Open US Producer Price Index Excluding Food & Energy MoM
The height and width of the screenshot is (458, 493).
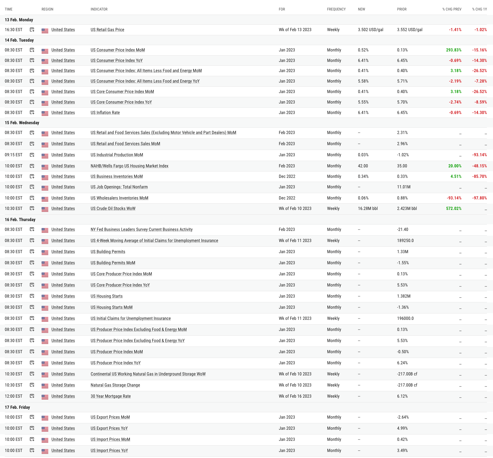click(139, 329)
